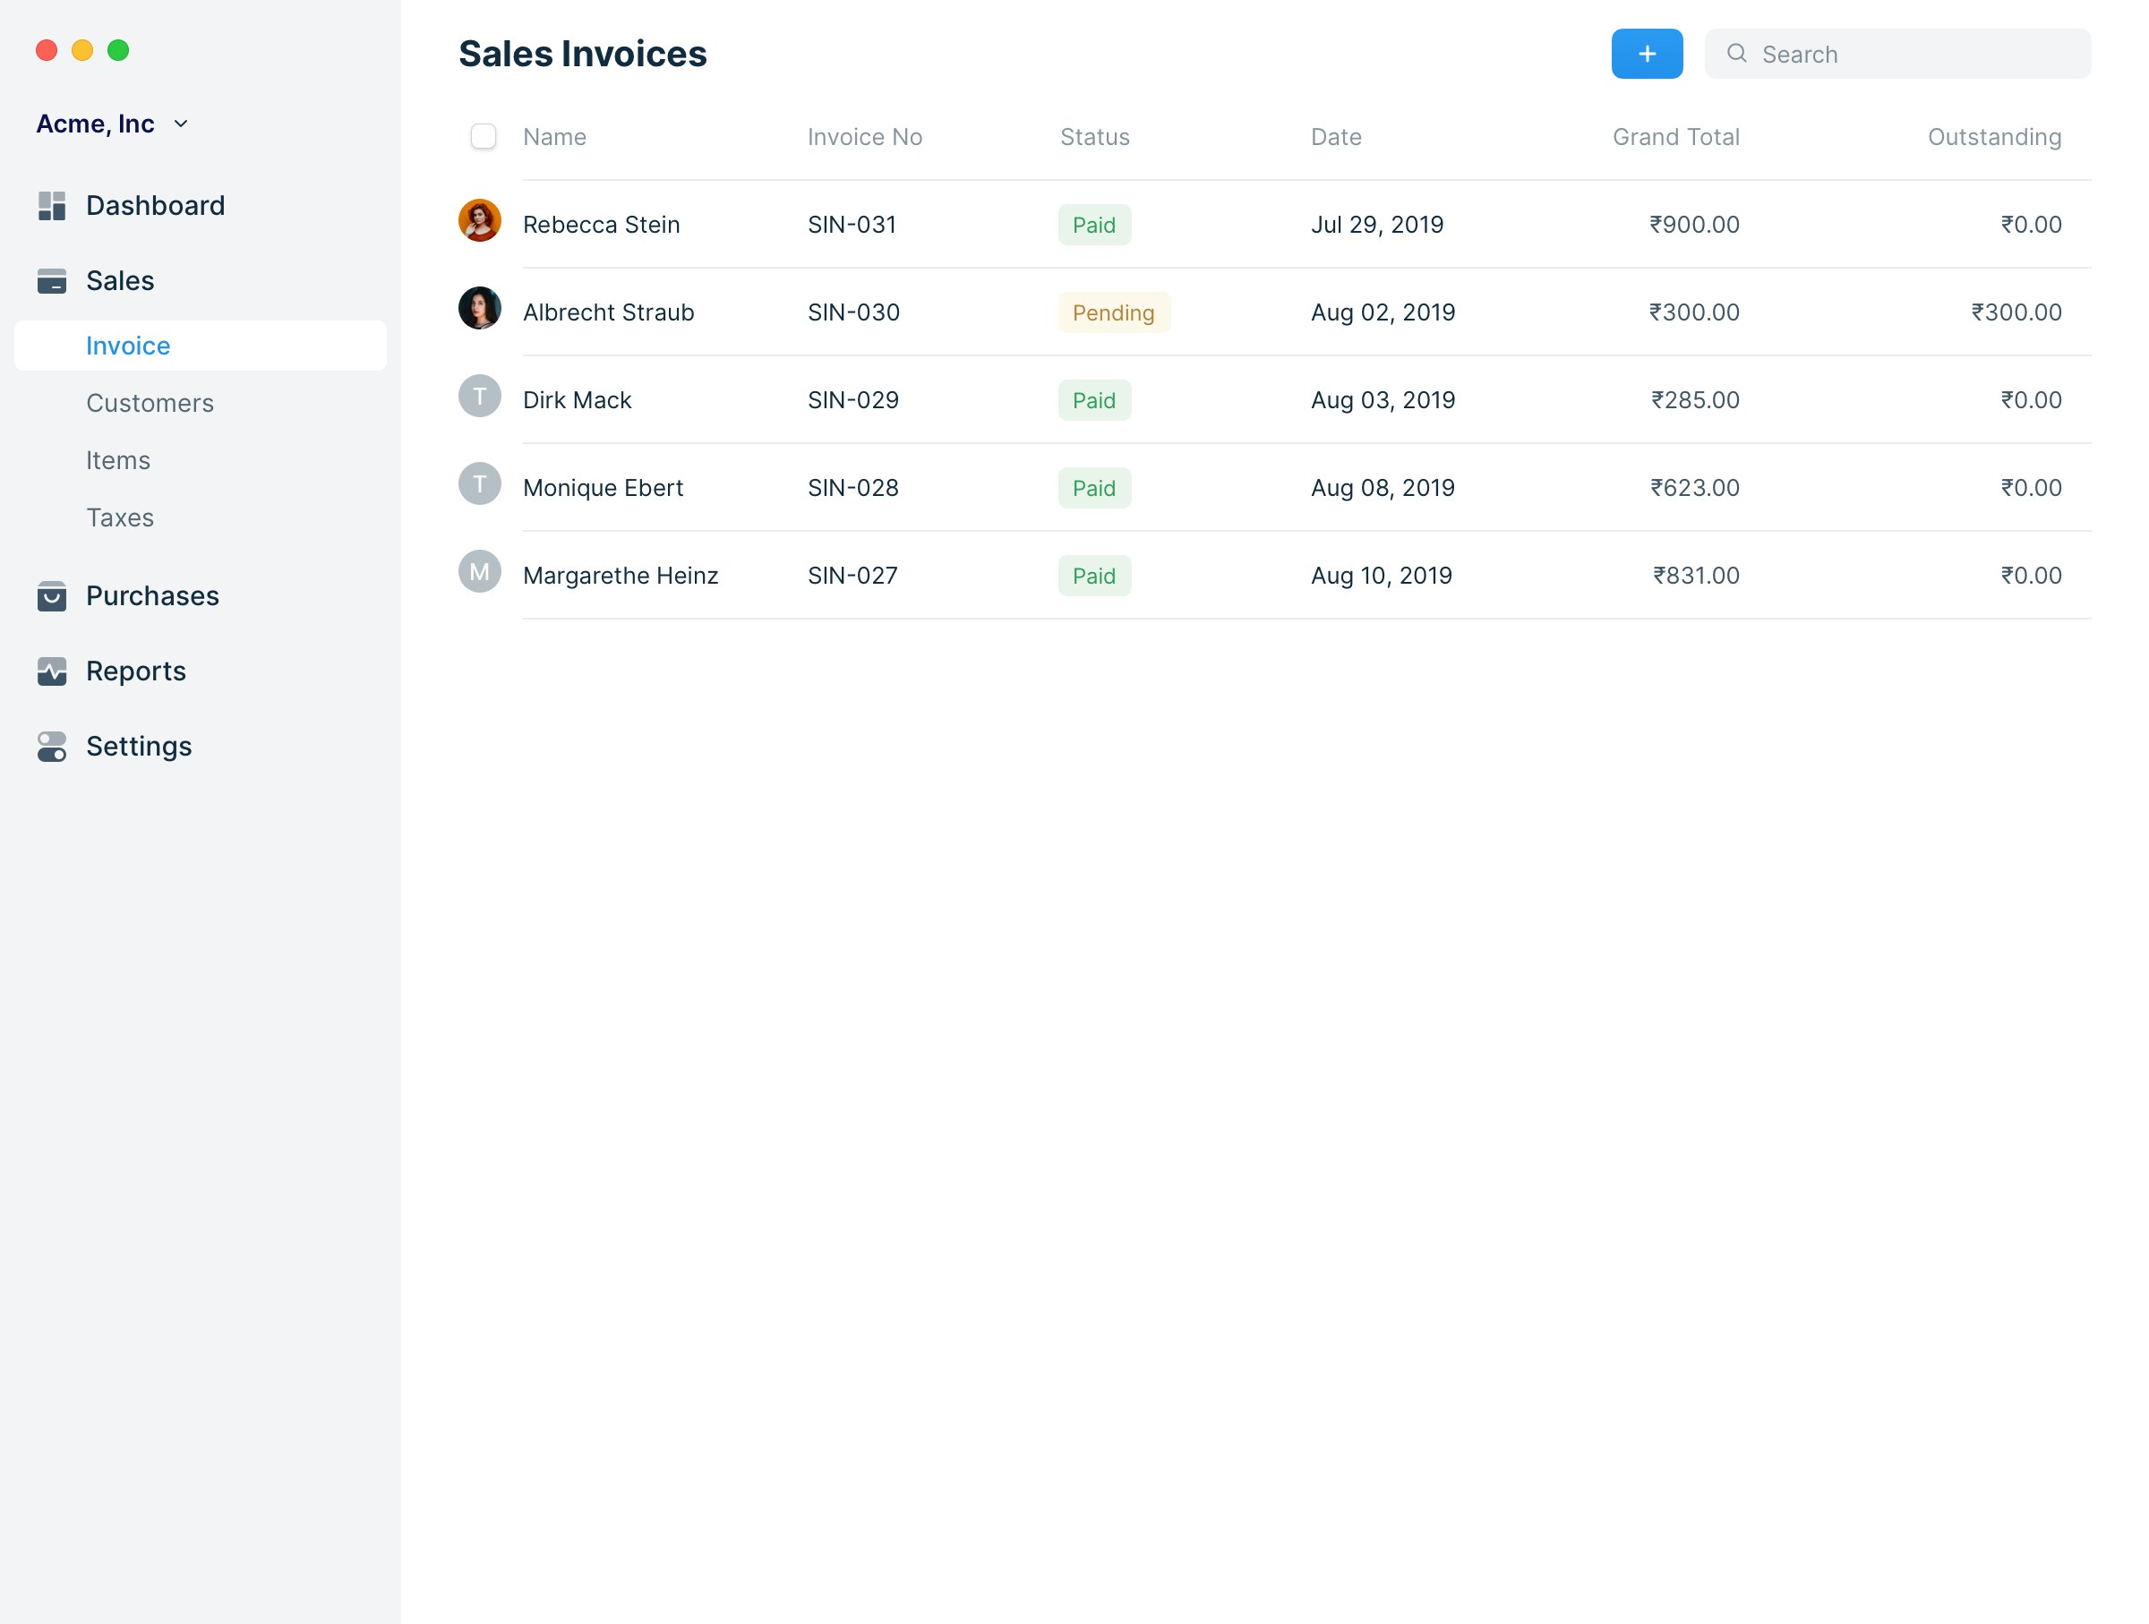Click the blue plus button
This screenshot has height=1624, width=2149.
point(1646,55)
